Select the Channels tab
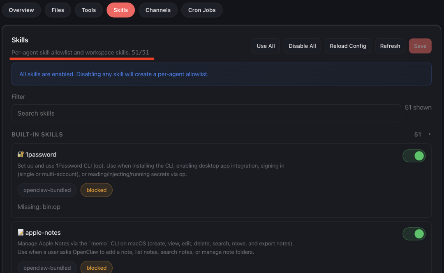The height and width of the screenshot is (273, 444). 158,10
